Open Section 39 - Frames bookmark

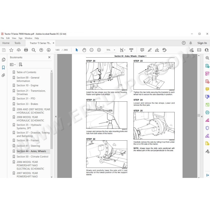28,140
